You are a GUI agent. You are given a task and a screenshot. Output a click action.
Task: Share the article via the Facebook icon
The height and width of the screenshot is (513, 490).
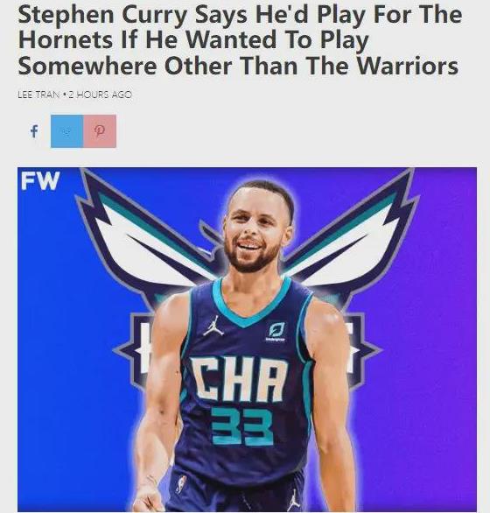coord(34,131)
